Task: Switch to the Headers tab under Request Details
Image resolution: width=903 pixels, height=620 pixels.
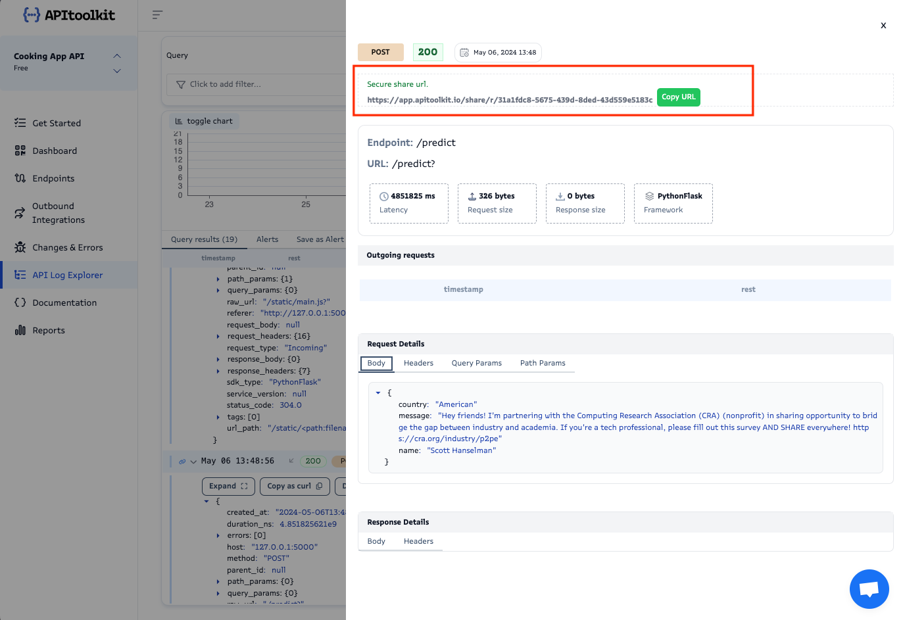Action: pyautogui.click(x=418, y=363)
